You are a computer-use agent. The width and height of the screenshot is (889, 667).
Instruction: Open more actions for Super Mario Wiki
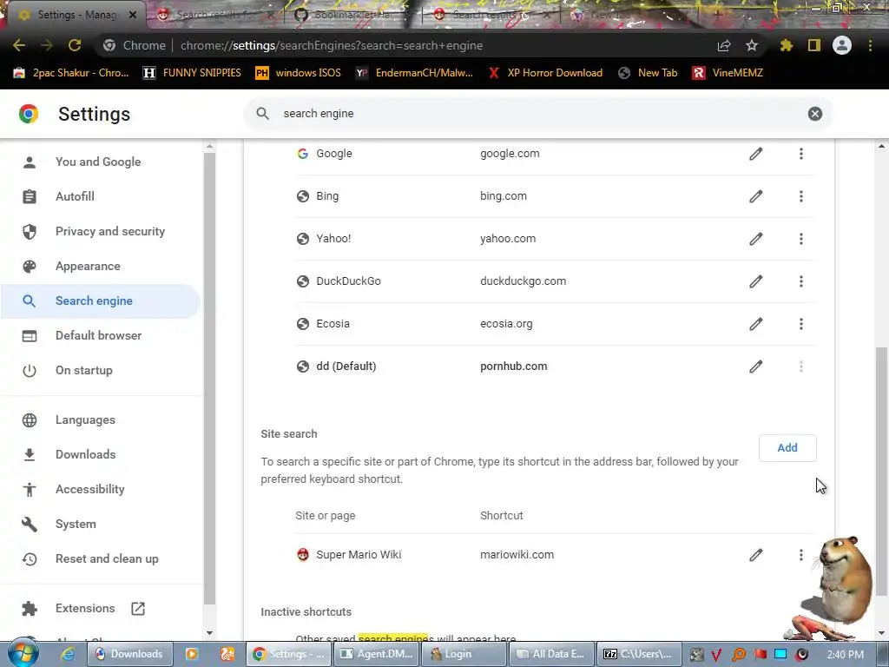click(x=801, y=555)
